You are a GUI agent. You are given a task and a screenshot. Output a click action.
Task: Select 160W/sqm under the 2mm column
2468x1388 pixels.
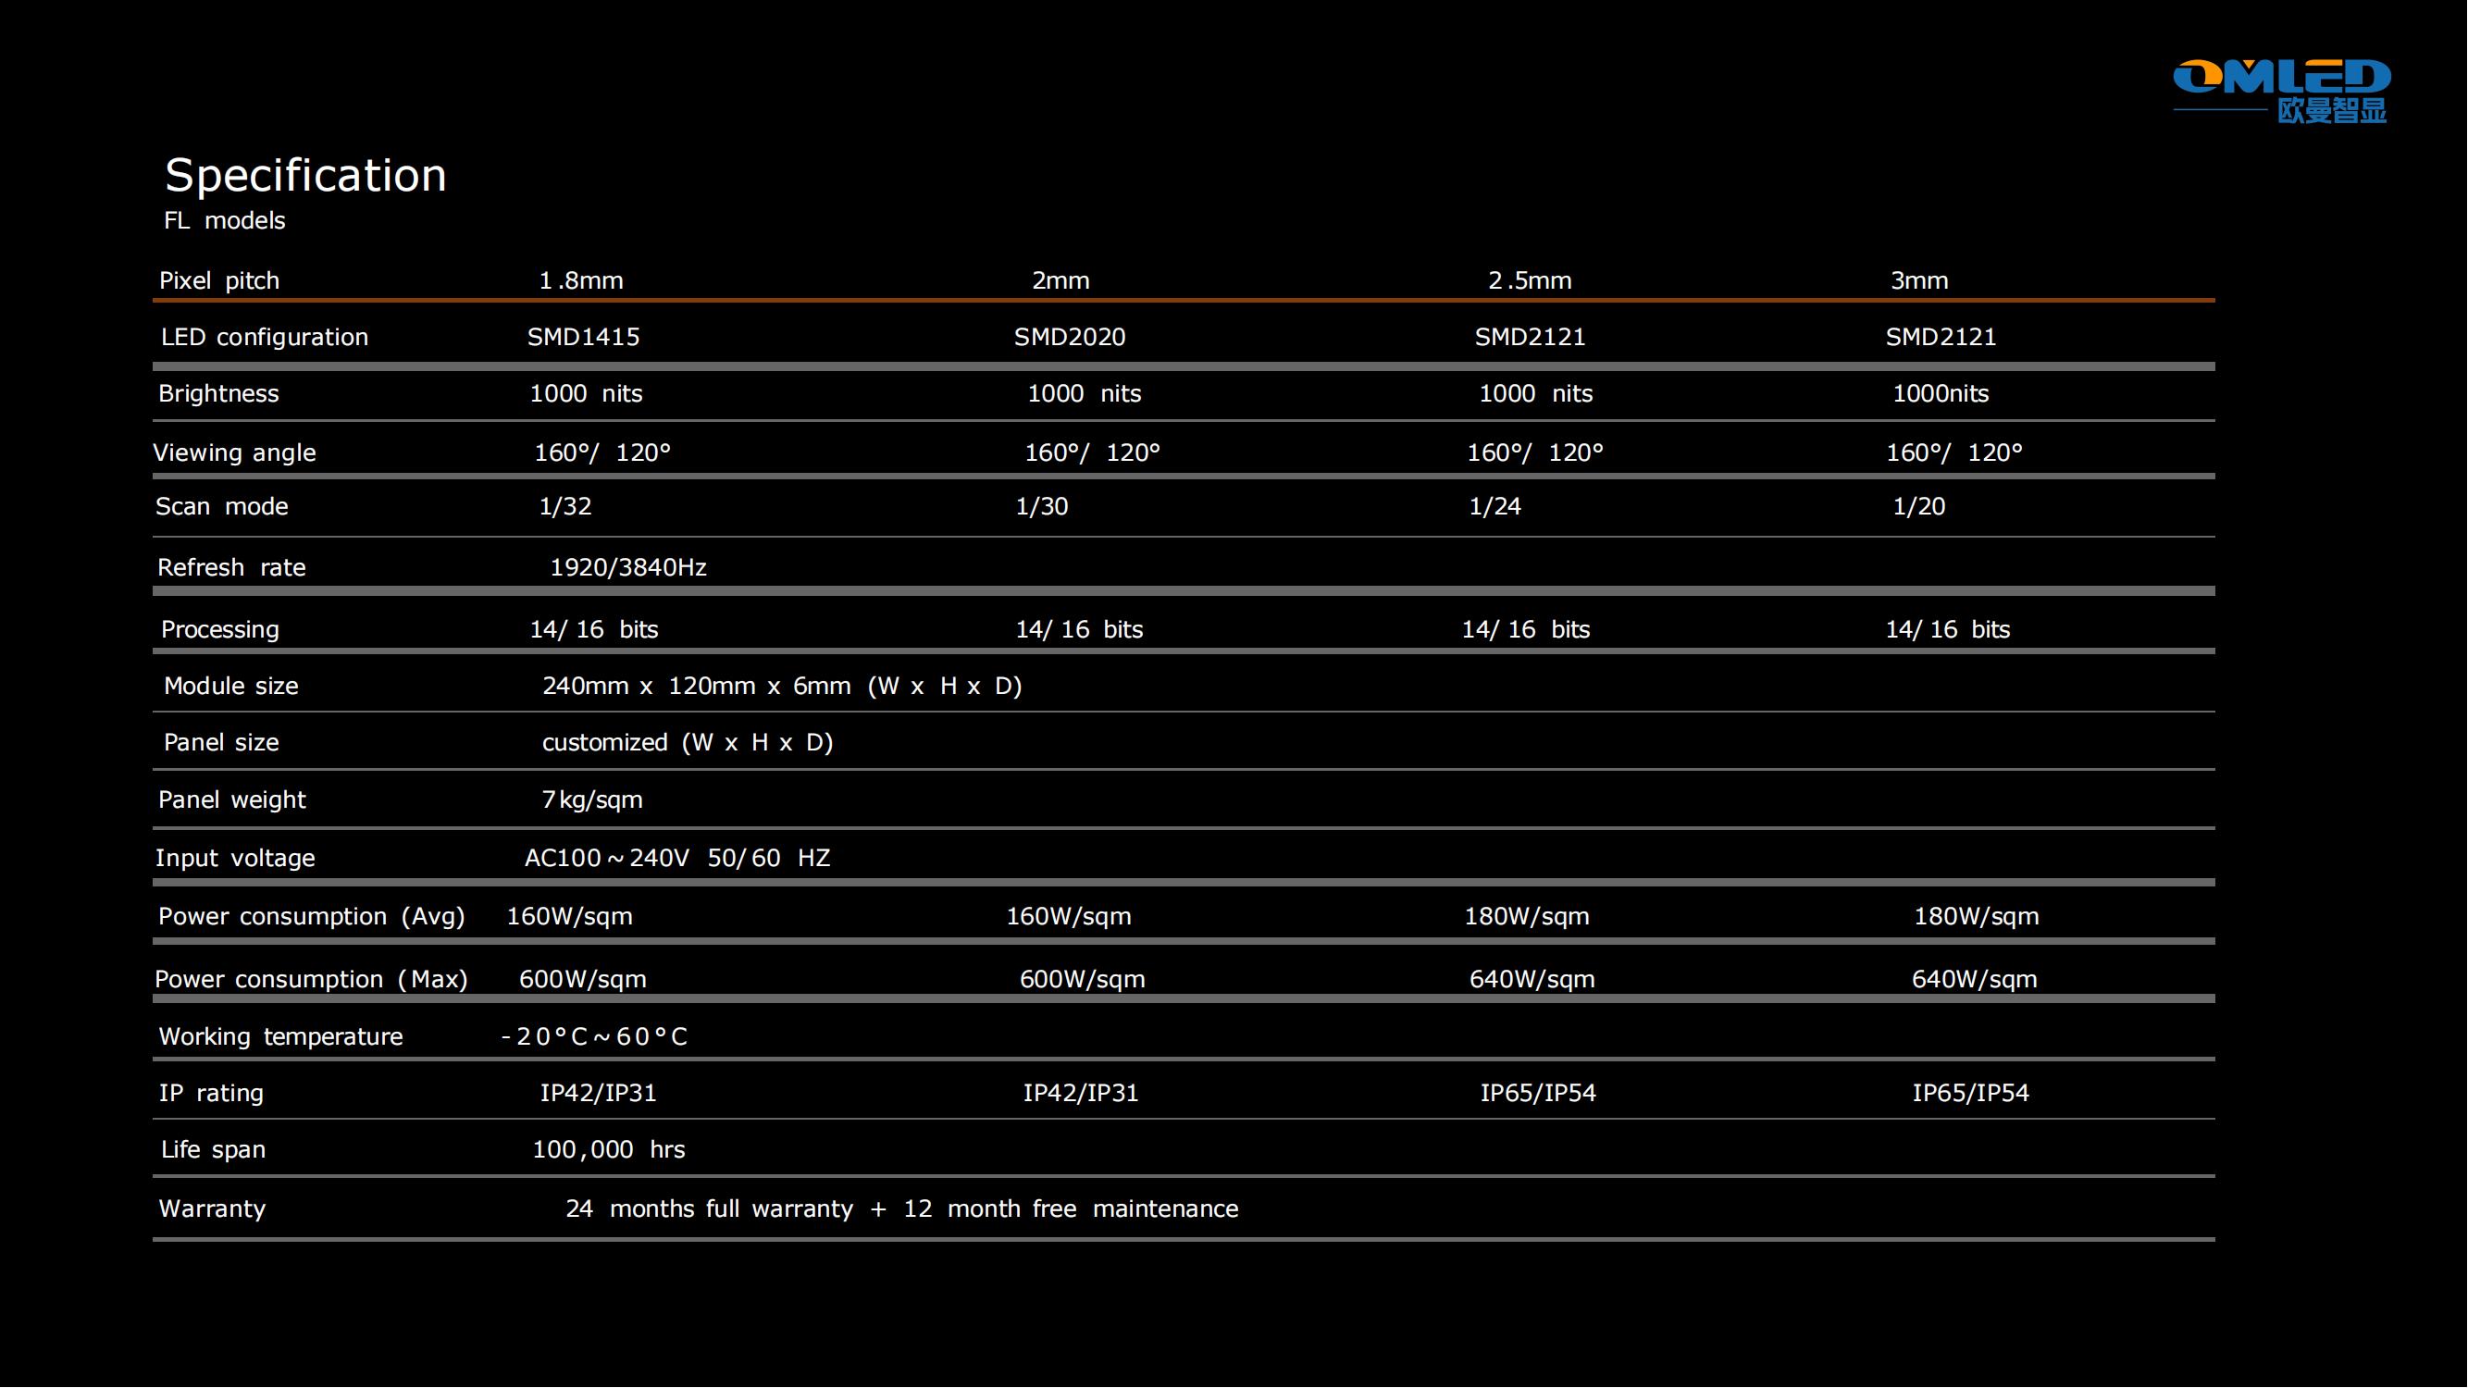coord(1068,917)
